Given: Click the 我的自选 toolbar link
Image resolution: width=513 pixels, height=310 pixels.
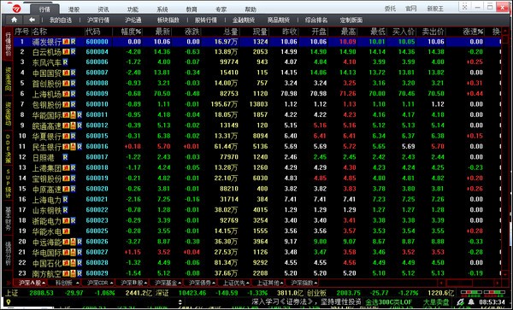Looking at the screenshot, I should click(x=61, y=20).
